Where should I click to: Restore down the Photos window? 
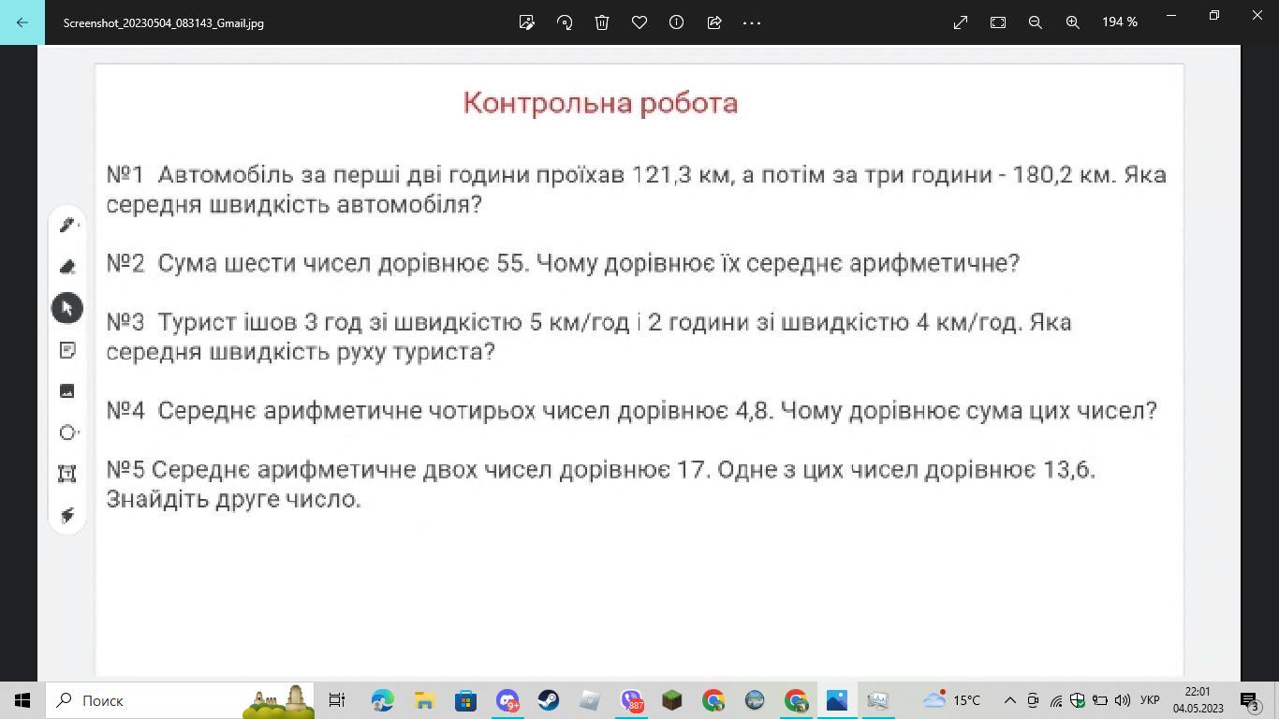tap(1214, 16)
